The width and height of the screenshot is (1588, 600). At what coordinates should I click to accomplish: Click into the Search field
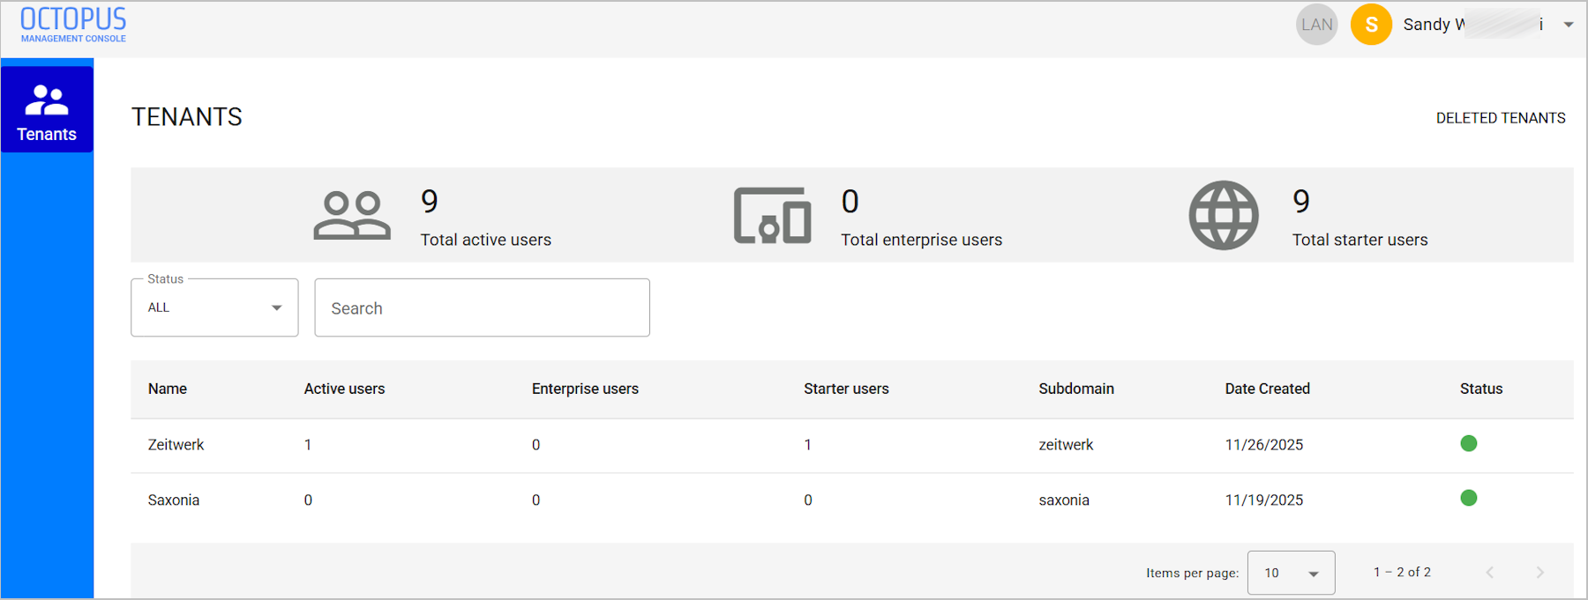tap(482, 307)
